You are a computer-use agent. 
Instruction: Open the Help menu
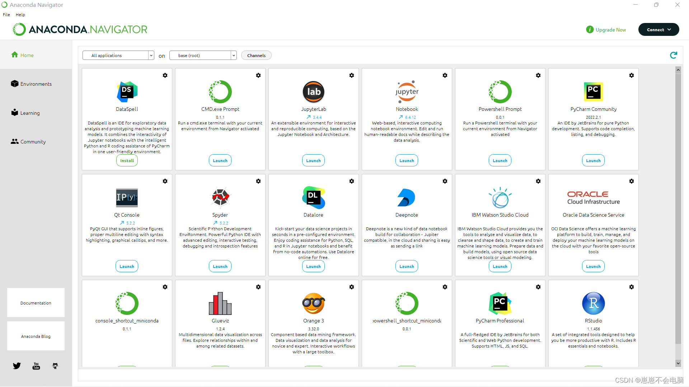coord(20,15)
